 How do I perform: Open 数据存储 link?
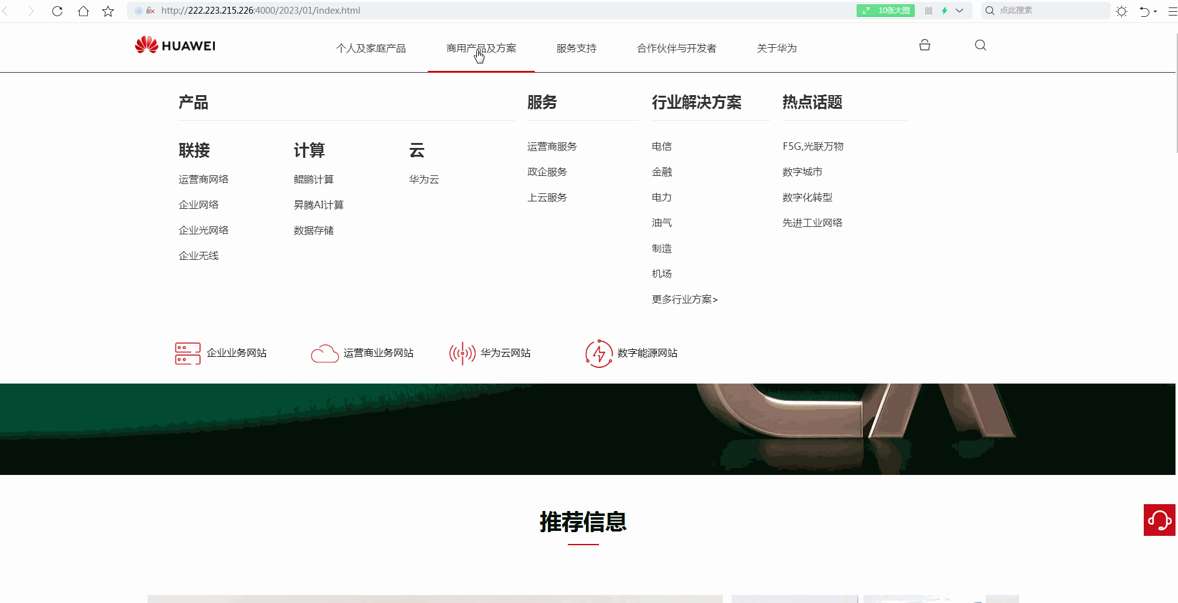coord(314,230)
